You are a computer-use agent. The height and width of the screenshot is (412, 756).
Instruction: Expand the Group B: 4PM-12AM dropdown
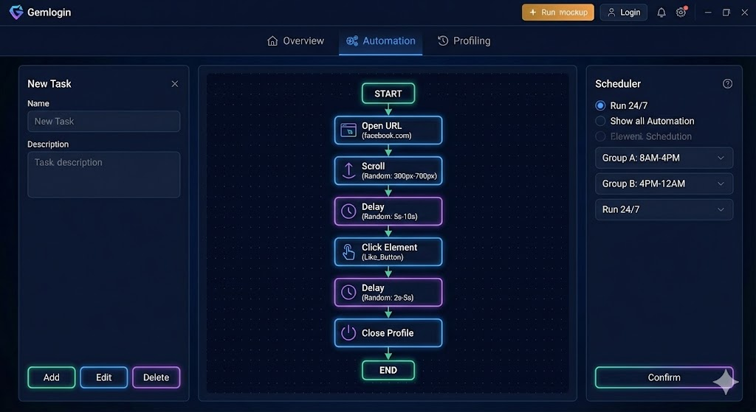[664, 184]
